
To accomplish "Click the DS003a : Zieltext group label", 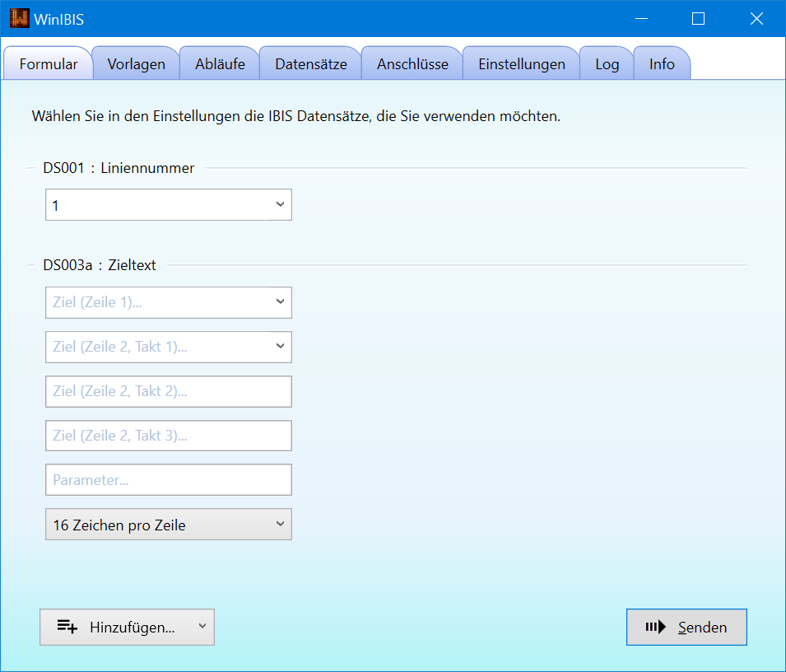I will pyautogui.click(x=100, y=265).
